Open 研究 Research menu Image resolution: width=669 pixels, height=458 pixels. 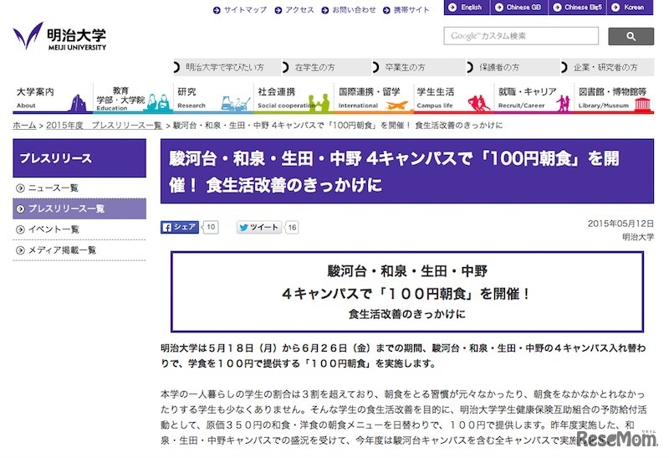[x=213, y=98]
